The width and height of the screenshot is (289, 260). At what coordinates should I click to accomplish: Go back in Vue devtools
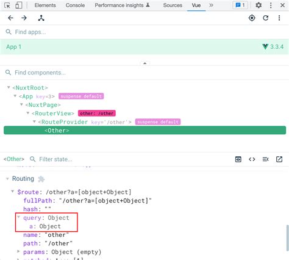[10, 18]
